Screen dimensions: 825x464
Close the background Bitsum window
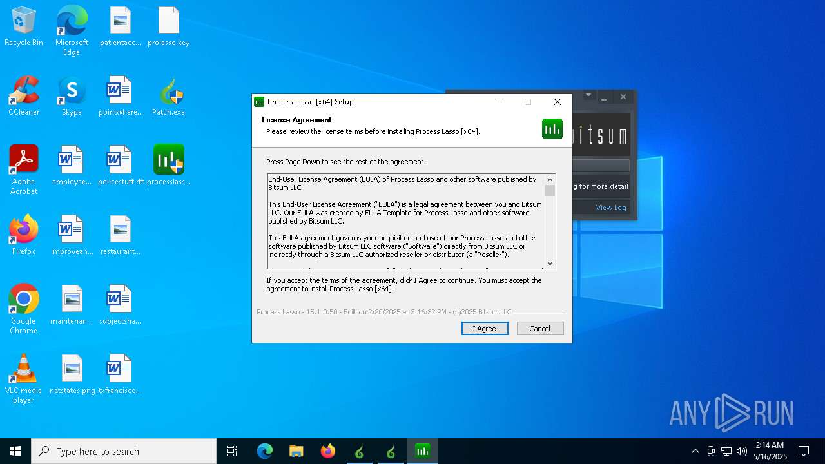pos(623,97)
